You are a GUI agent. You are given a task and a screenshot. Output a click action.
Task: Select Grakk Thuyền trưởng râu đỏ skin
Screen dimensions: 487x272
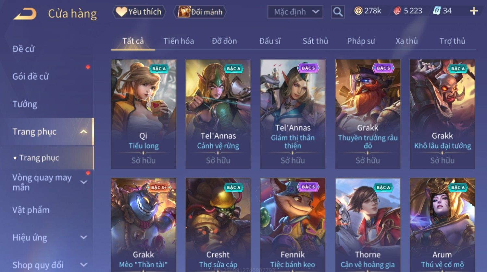click(x=368, y=114)
